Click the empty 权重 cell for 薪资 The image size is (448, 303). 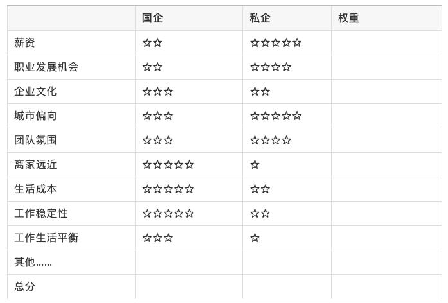click(x=386, y=43)
